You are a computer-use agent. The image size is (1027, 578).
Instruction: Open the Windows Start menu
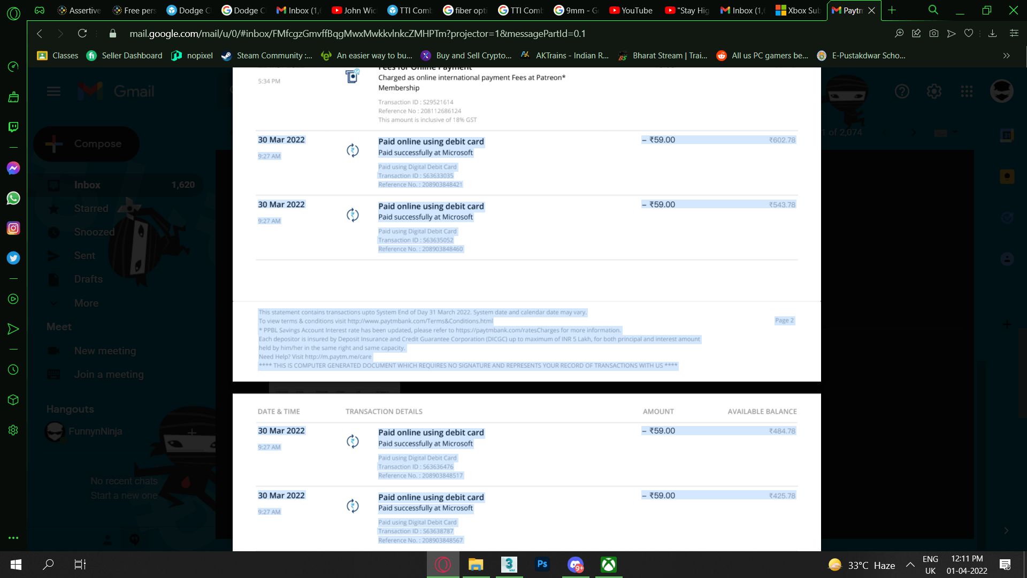point(16,565)
